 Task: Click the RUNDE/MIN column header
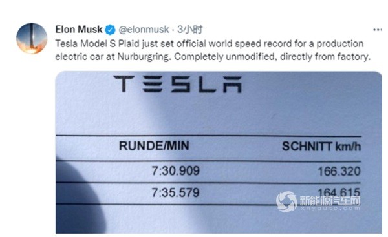point(154,146)
